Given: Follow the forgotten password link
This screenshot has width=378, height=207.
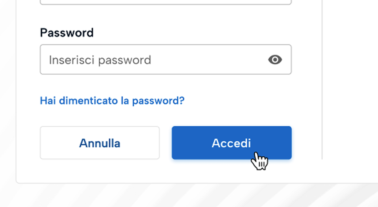Looking at the screenshot, I should pos(112,101).
